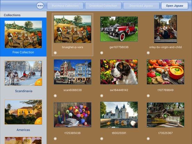Open the three-dots more options button
The height and width of the screenshot is (144, 192).
(40, 6)
